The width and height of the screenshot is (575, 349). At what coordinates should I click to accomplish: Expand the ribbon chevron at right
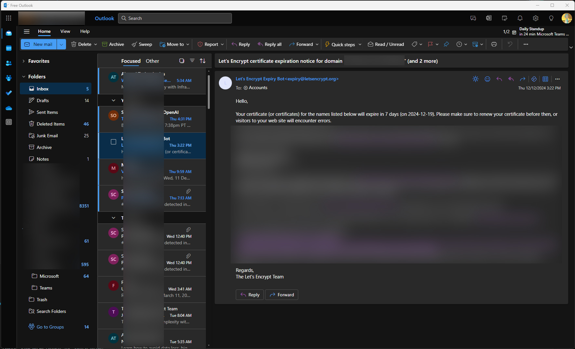coord(571,47)
